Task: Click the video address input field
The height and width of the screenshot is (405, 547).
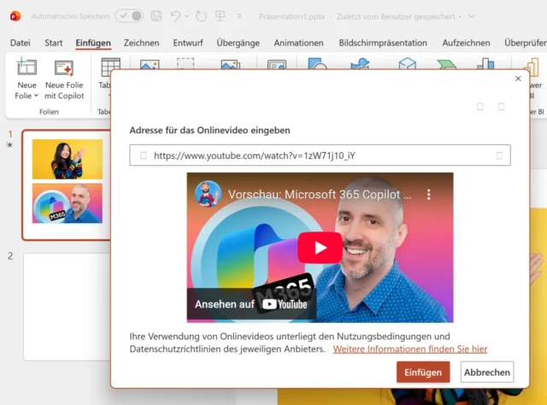Action: point(320,156)
